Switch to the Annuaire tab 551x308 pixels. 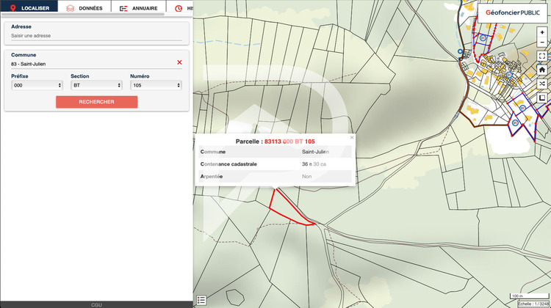(138, 7)
